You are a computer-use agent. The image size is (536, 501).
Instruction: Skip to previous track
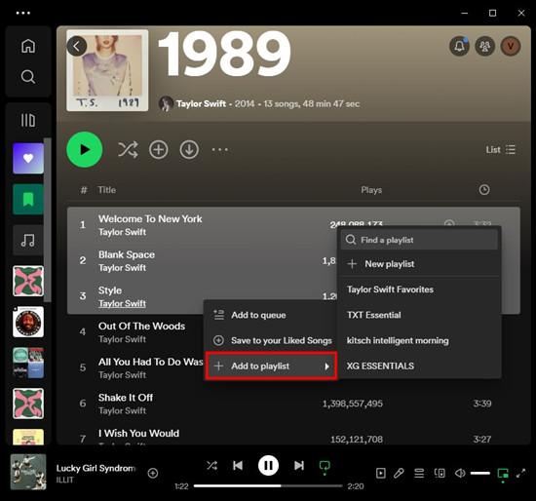tap(238, 466)
